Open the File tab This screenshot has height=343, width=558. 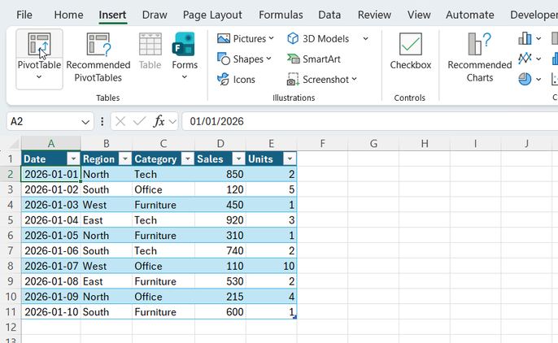(24, 15)
